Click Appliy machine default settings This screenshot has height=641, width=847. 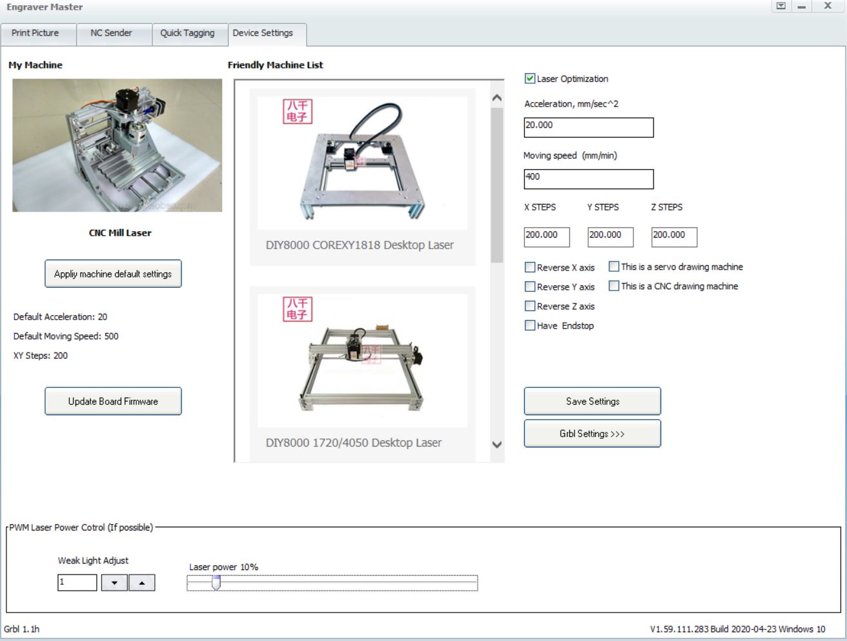coord(113,273)
